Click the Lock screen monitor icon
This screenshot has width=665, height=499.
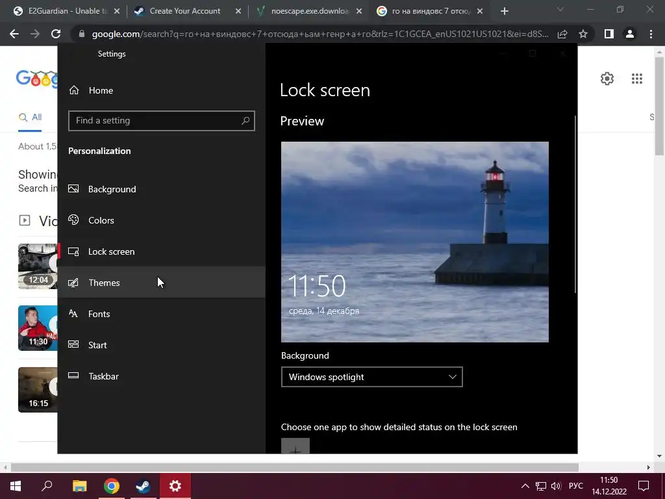(73, 251)
